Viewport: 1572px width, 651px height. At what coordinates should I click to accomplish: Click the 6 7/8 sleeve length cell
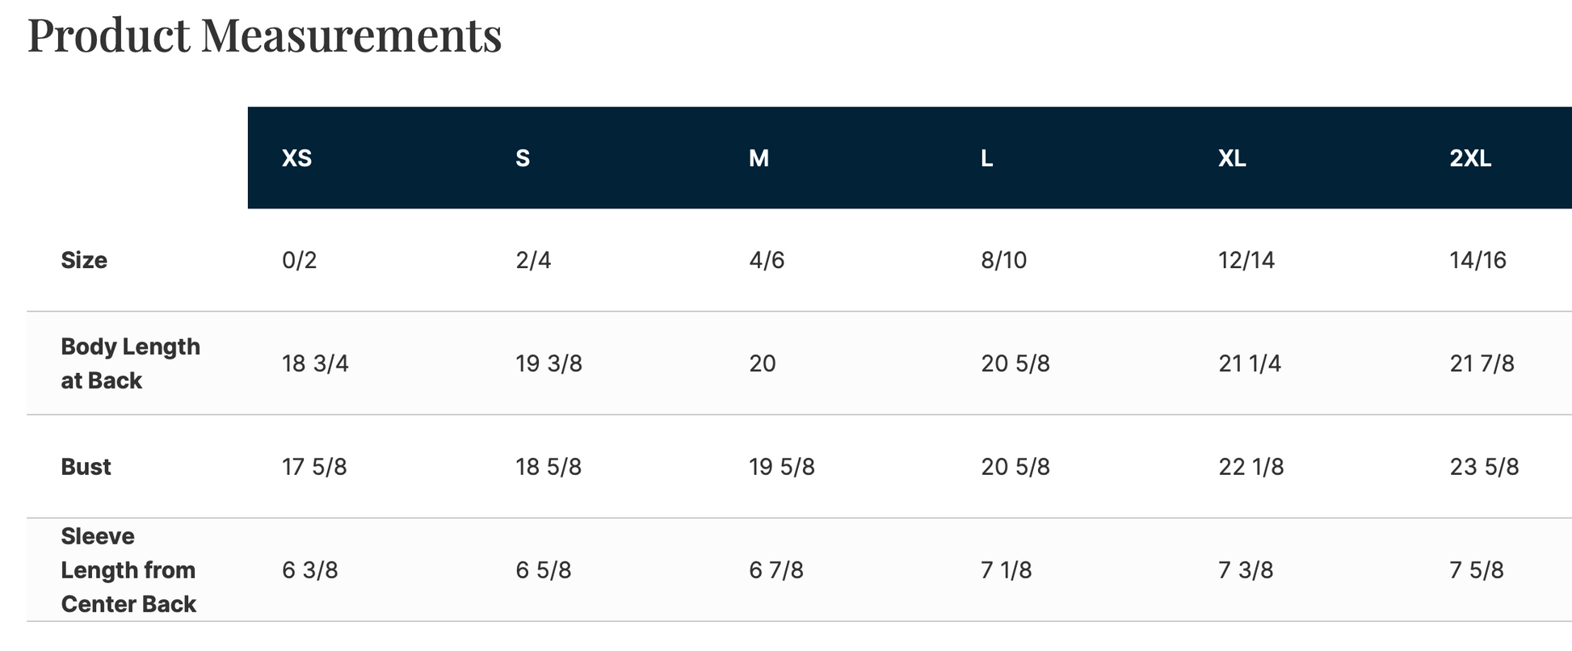pyautogui.click(x=775, y=570)
